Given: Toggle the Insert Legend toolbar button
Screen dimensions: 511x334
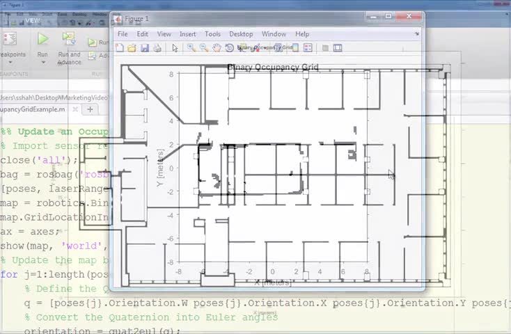Looking at the screenshot, I should click(308, 48).
